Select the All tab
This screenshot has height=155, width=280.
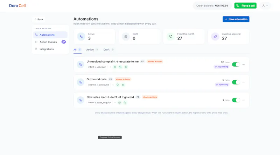tap(77, 50)
